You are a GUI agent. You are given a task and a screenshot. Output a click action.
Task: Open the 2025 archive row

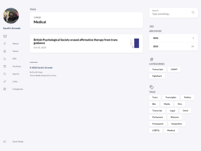(x=173, y=46)
